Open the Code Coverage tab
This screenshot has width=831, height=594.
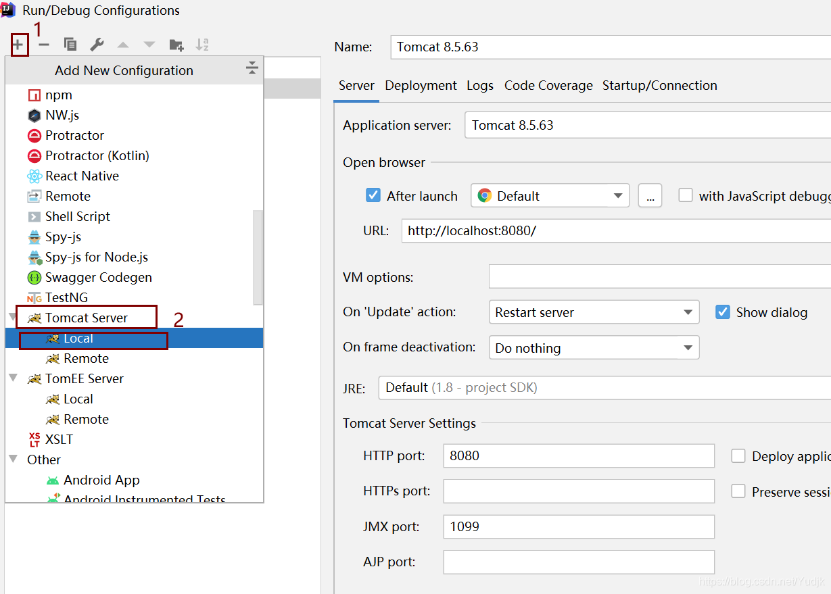click(548, 86)
